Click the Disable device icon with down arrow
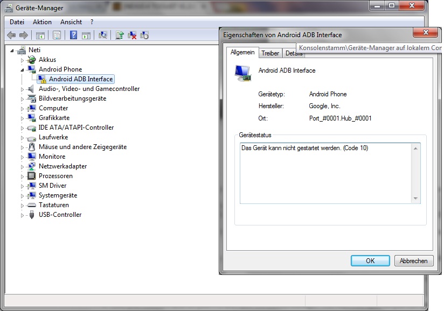This screenshot has height=311, width=444. 144,36
